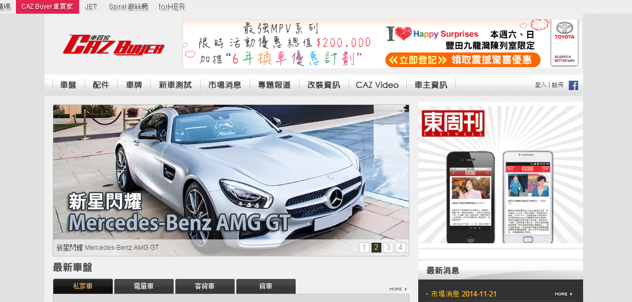Go to slide 4 of the carousel
This screenshot has width=632, height=302.
(400, 247)
